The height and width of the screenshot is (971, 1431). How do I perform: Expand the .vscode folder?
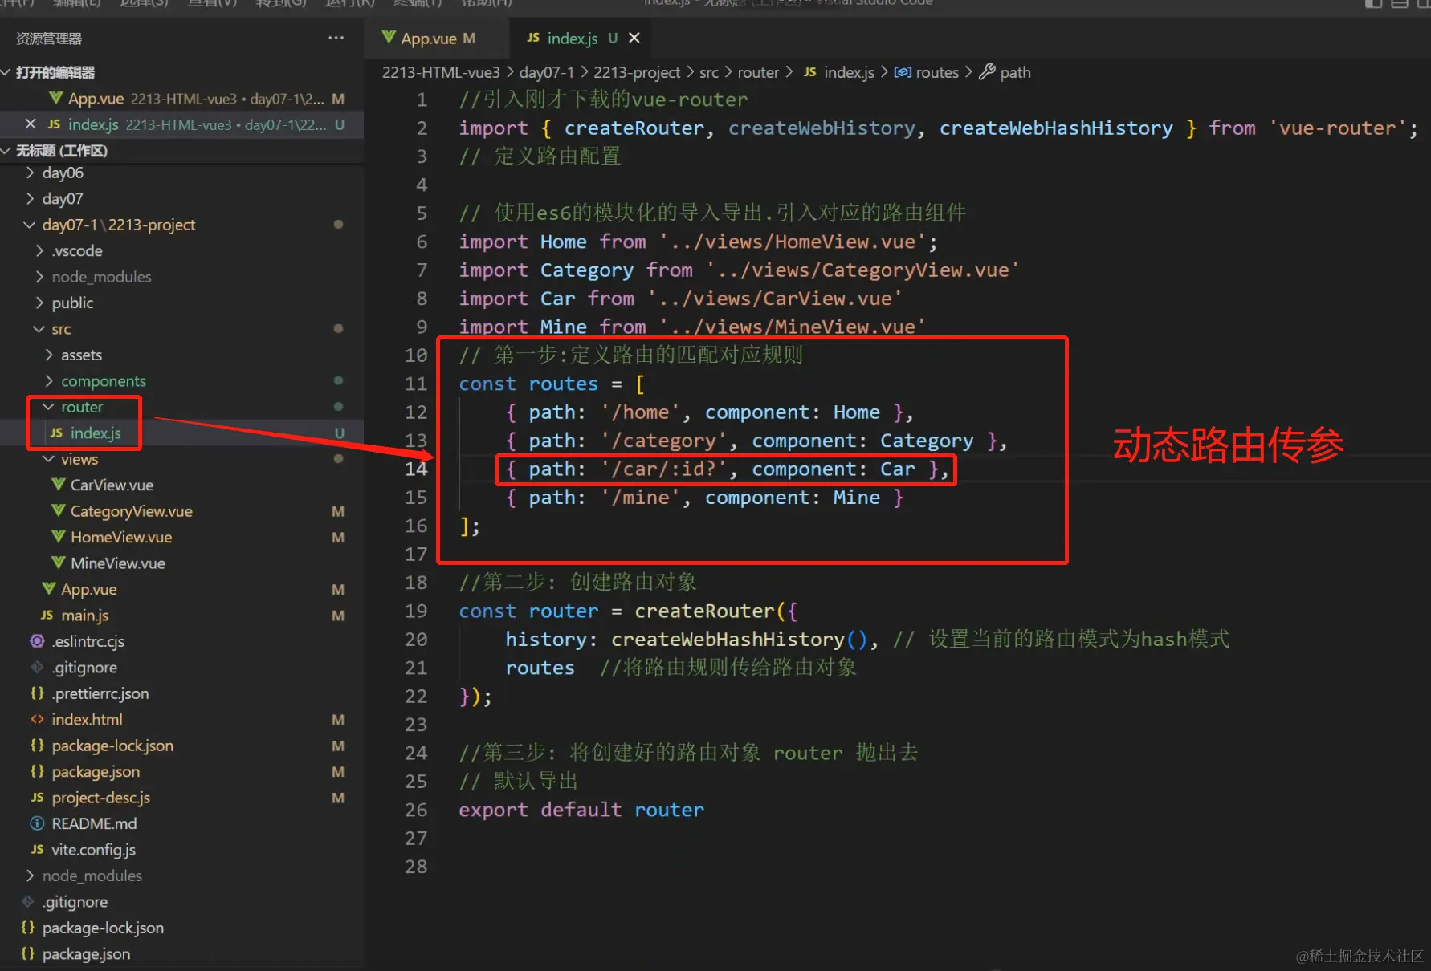tap(40, 250)
